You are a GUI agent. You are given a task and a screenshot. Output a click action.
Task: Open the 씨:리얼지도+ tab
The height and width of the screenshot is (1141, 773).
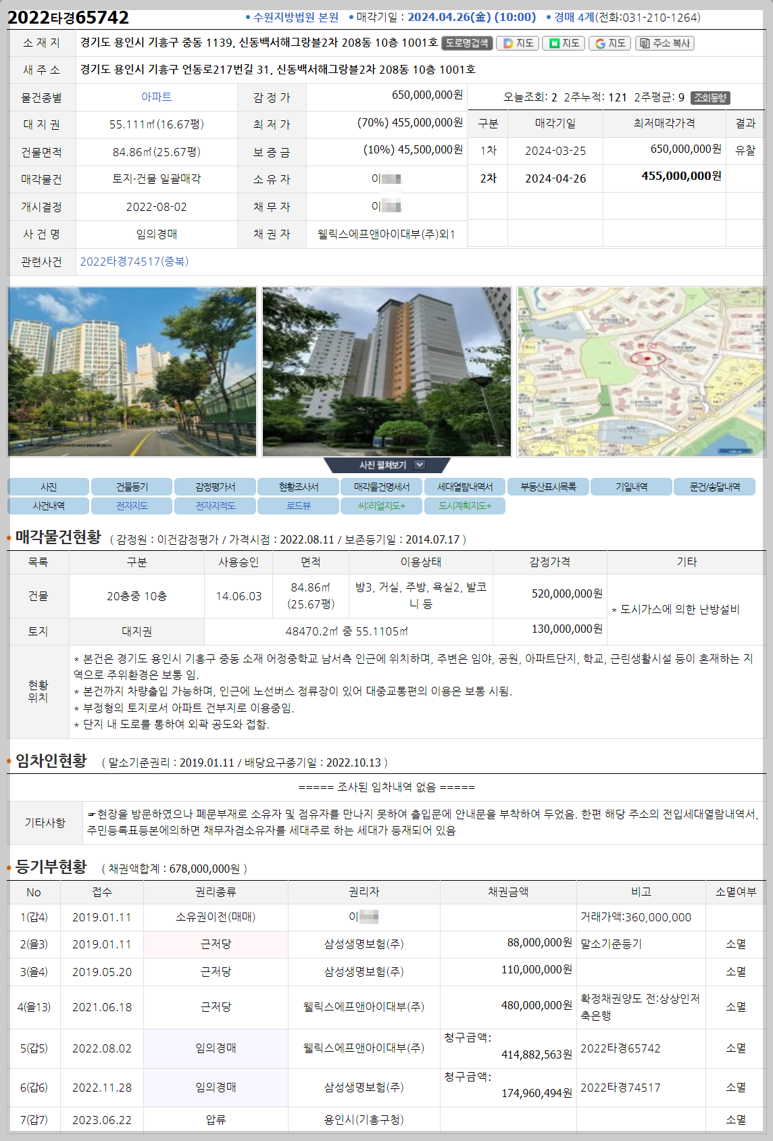[x=381, y=506]
